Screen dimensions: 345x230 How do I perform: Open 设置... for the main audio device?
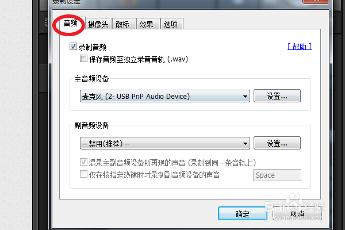tap(277, 96)
